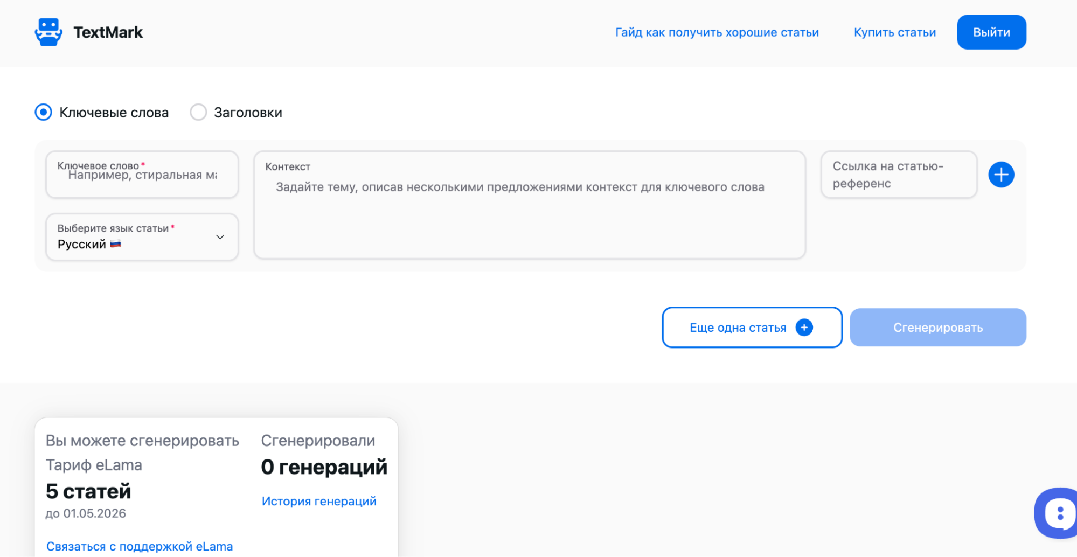Open История генераций
1077x557 pixels.
click(319, 500)
